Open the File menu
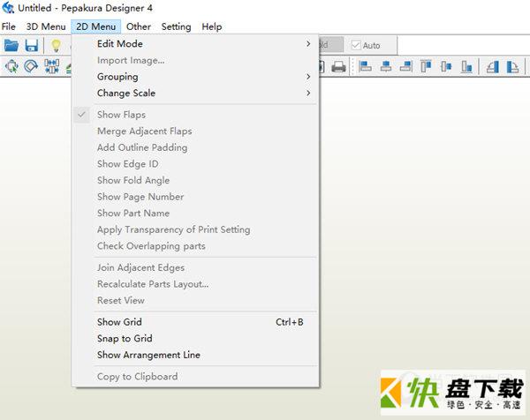Image resolution: width=530 pixels, height=420 pixels. click(9, 26)
